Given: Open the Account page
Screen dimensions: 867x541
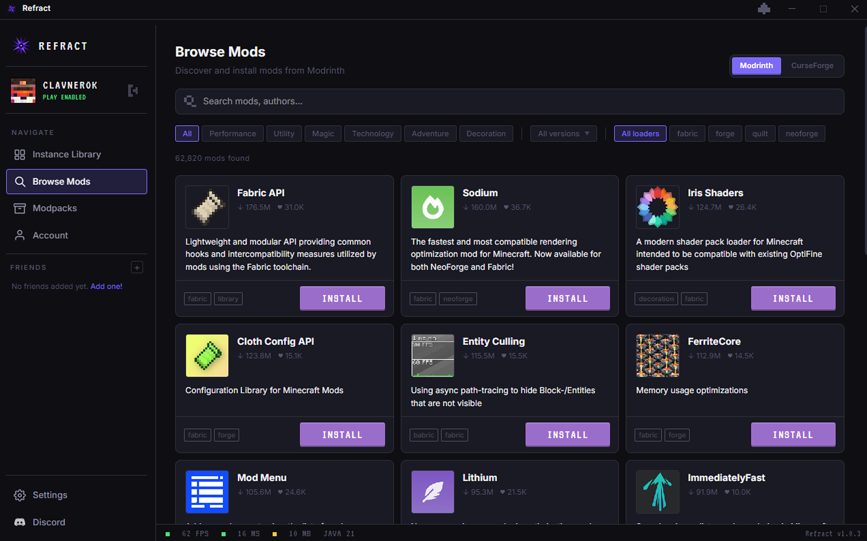Looking at the screenshot, I should pyautogui.click(x=77, y=235).
